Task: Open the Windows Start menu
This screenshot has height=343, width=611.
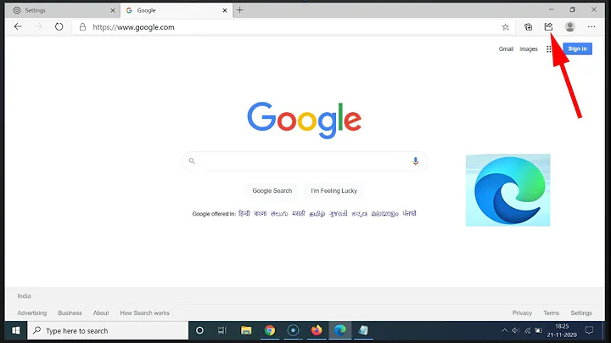Action: (x=15, y=330)
